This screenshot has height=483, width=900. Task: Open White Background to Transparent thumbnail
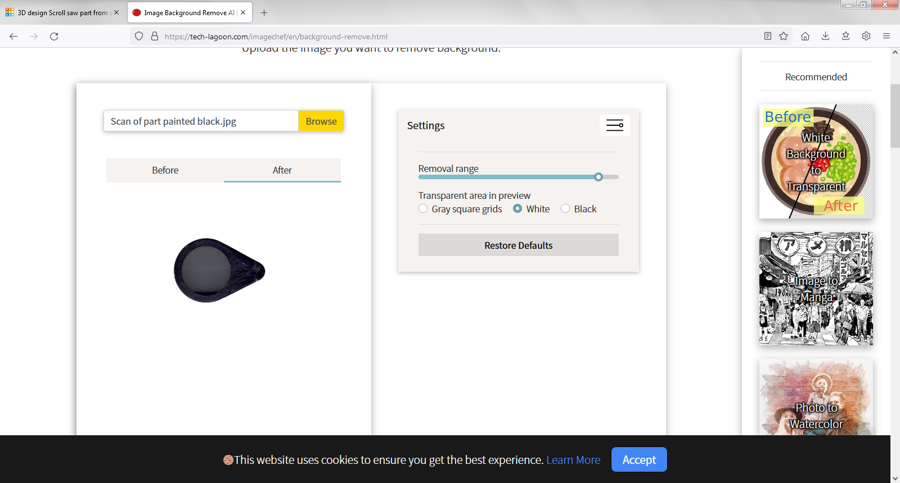(816, 162)
